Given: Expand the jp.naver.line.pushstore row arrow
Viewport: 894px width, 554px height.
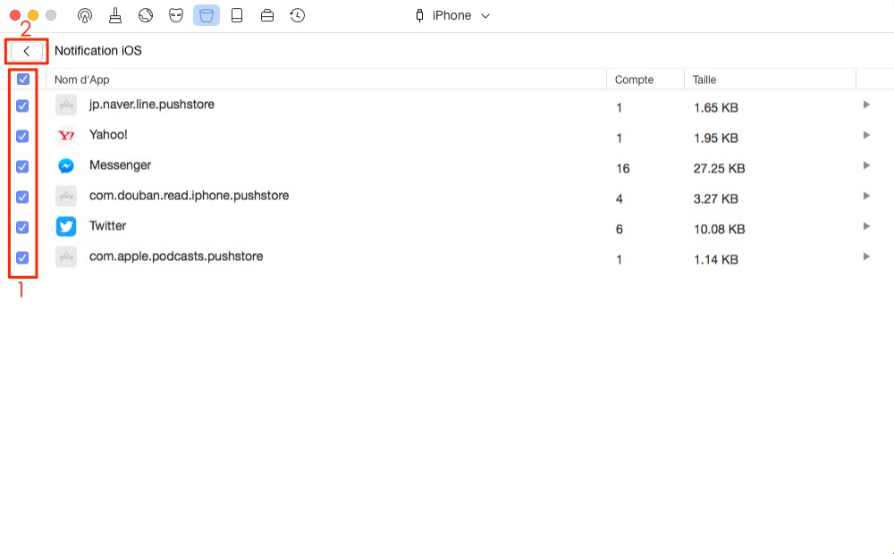Looking at the screenshot, I should tap(866, 105).
